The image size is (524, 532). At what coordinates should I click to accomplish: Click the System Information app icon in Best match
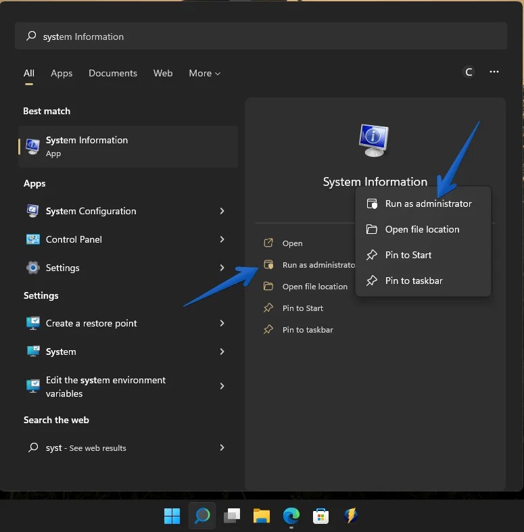(32, 147)
